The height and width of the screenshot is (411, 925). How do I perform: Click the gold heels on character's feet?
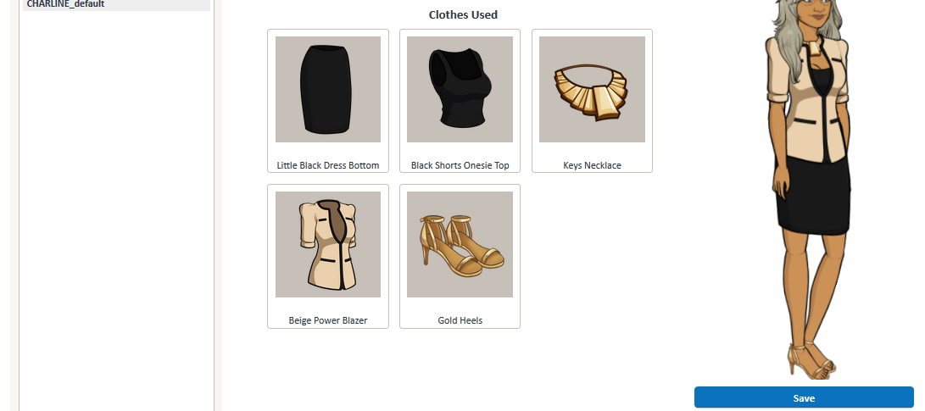pyautogui.click(x=813, y=362)
